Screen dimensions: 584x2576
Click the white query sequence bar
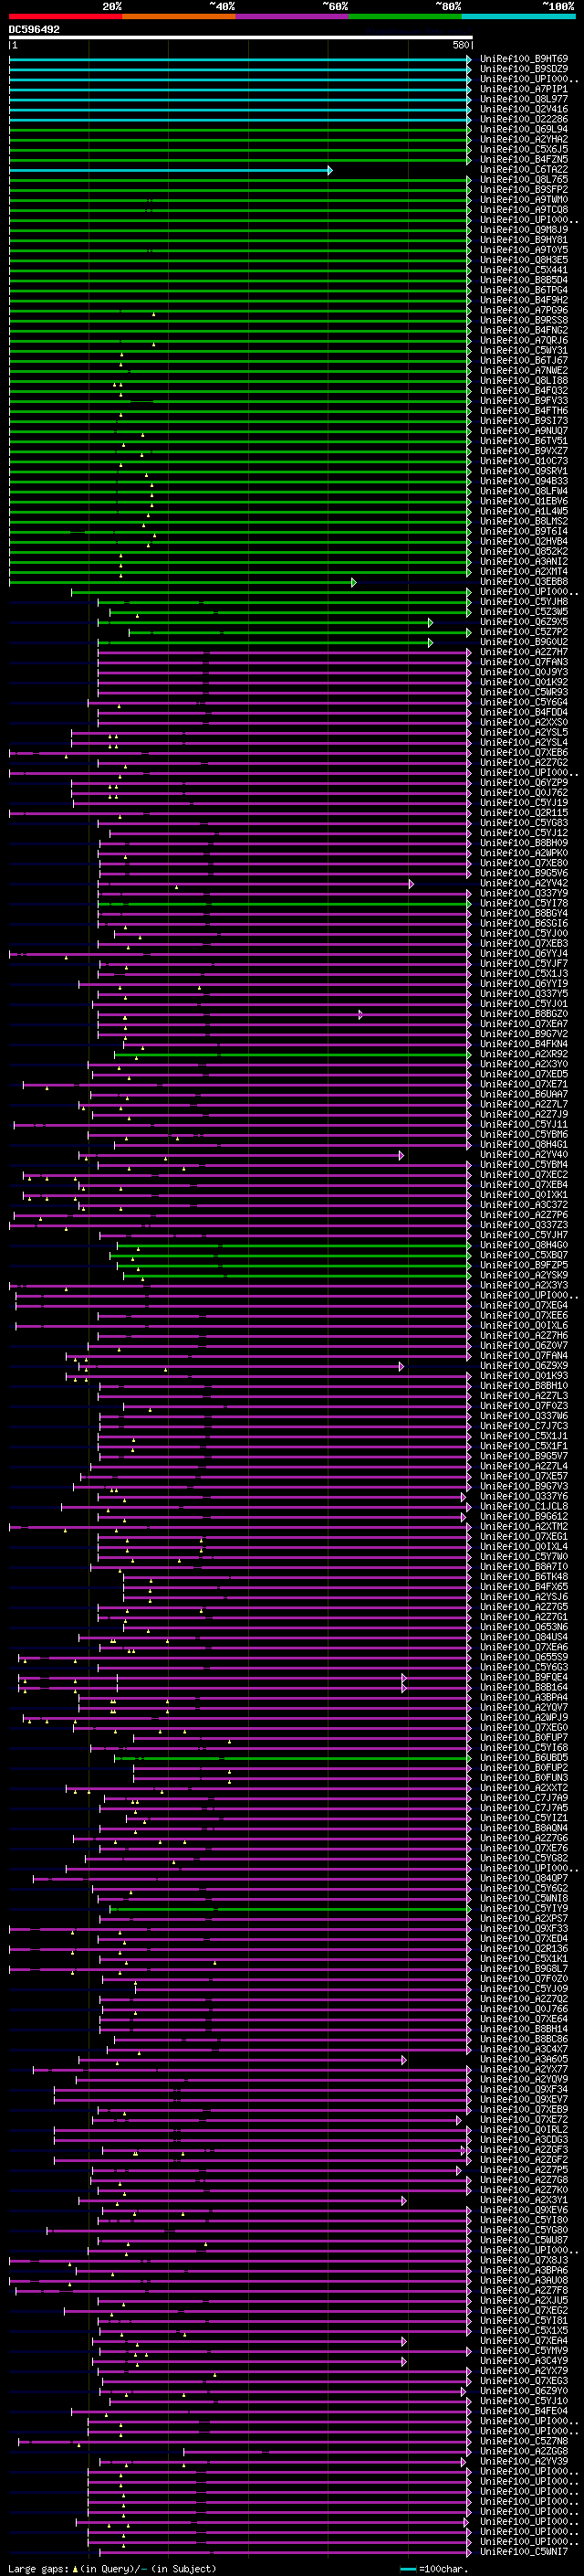pos(241,38)
